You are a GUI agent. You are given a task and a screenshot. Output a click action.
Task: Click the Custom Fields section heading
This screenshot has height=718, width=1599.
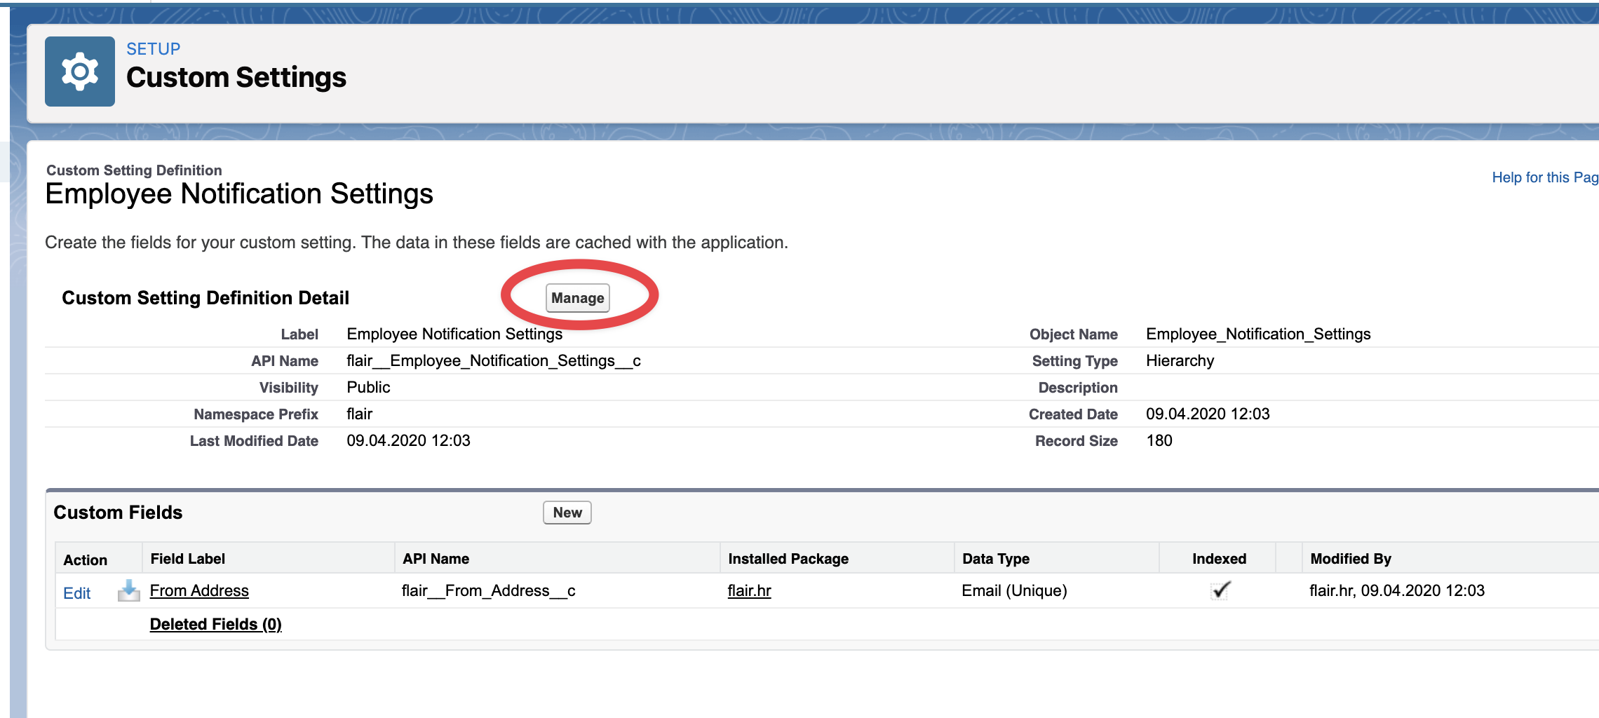(x=118, y=513)
